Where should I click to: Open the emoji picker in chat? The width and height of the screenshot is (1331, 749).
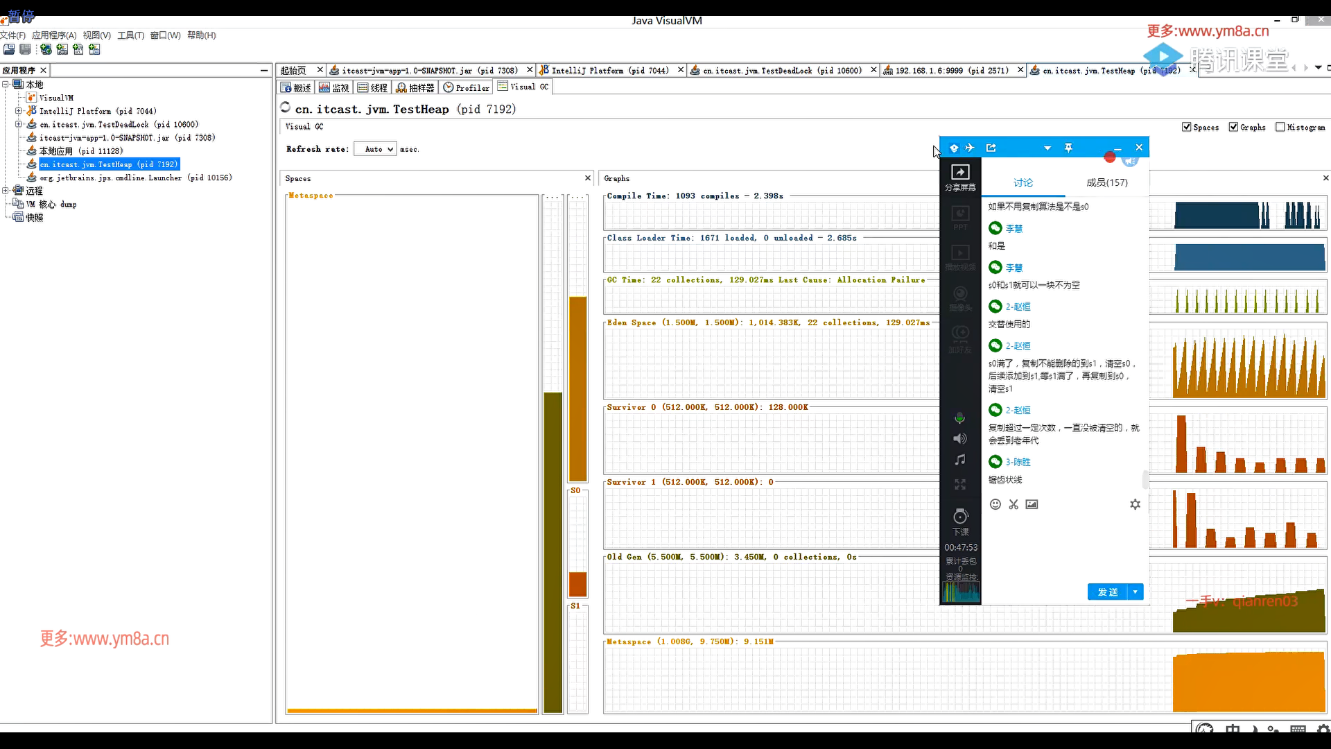pyautogui.click(x=995, y=504)
